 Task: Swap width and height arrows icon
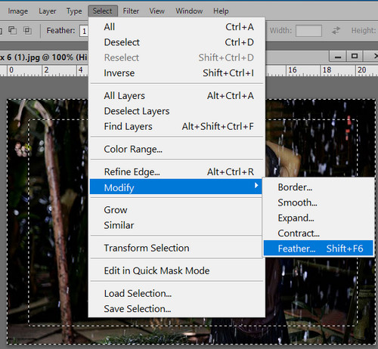(x=336, y=30)
